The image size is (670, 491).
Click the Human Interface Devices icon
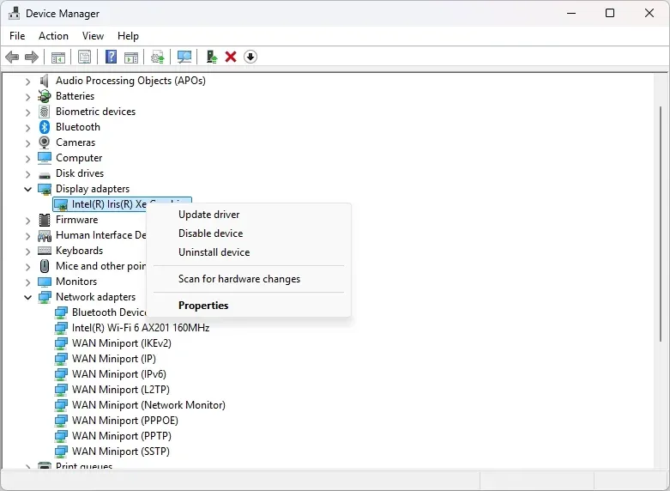point(45,235)
